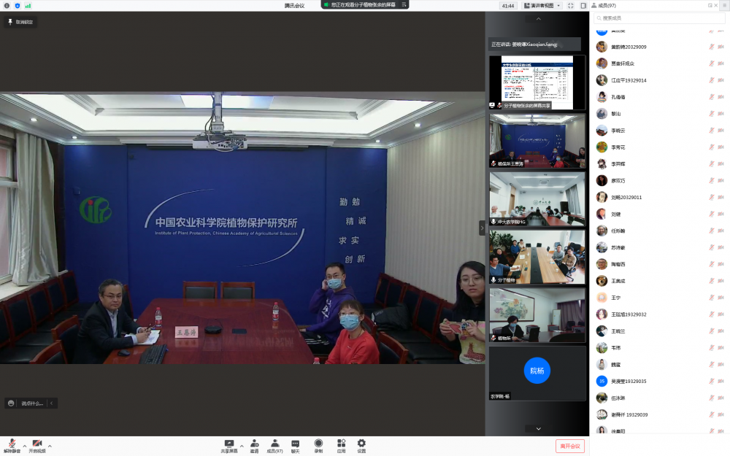Image resolution: width=730 pixels, height=456 pixels.
Task: Click the meeting info icon at top-left
Action: click(7, 5)
